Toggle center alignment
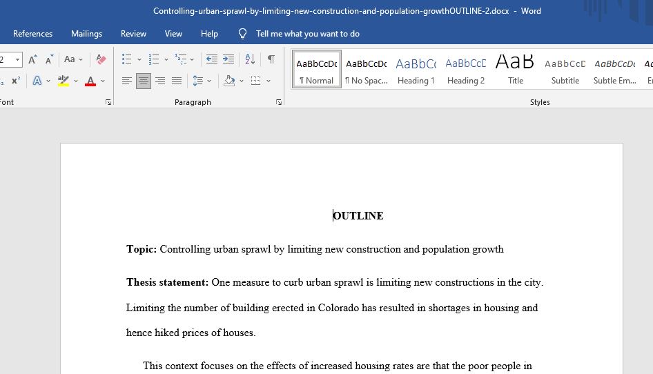653x374 pixels. [x=144, y=81]
